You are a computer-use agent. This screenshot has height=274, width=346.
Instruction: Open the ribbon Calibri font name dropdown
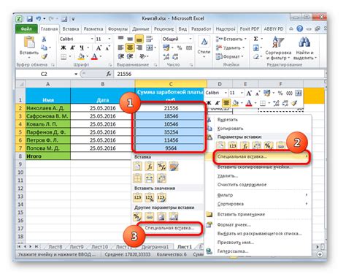point(92,39)
